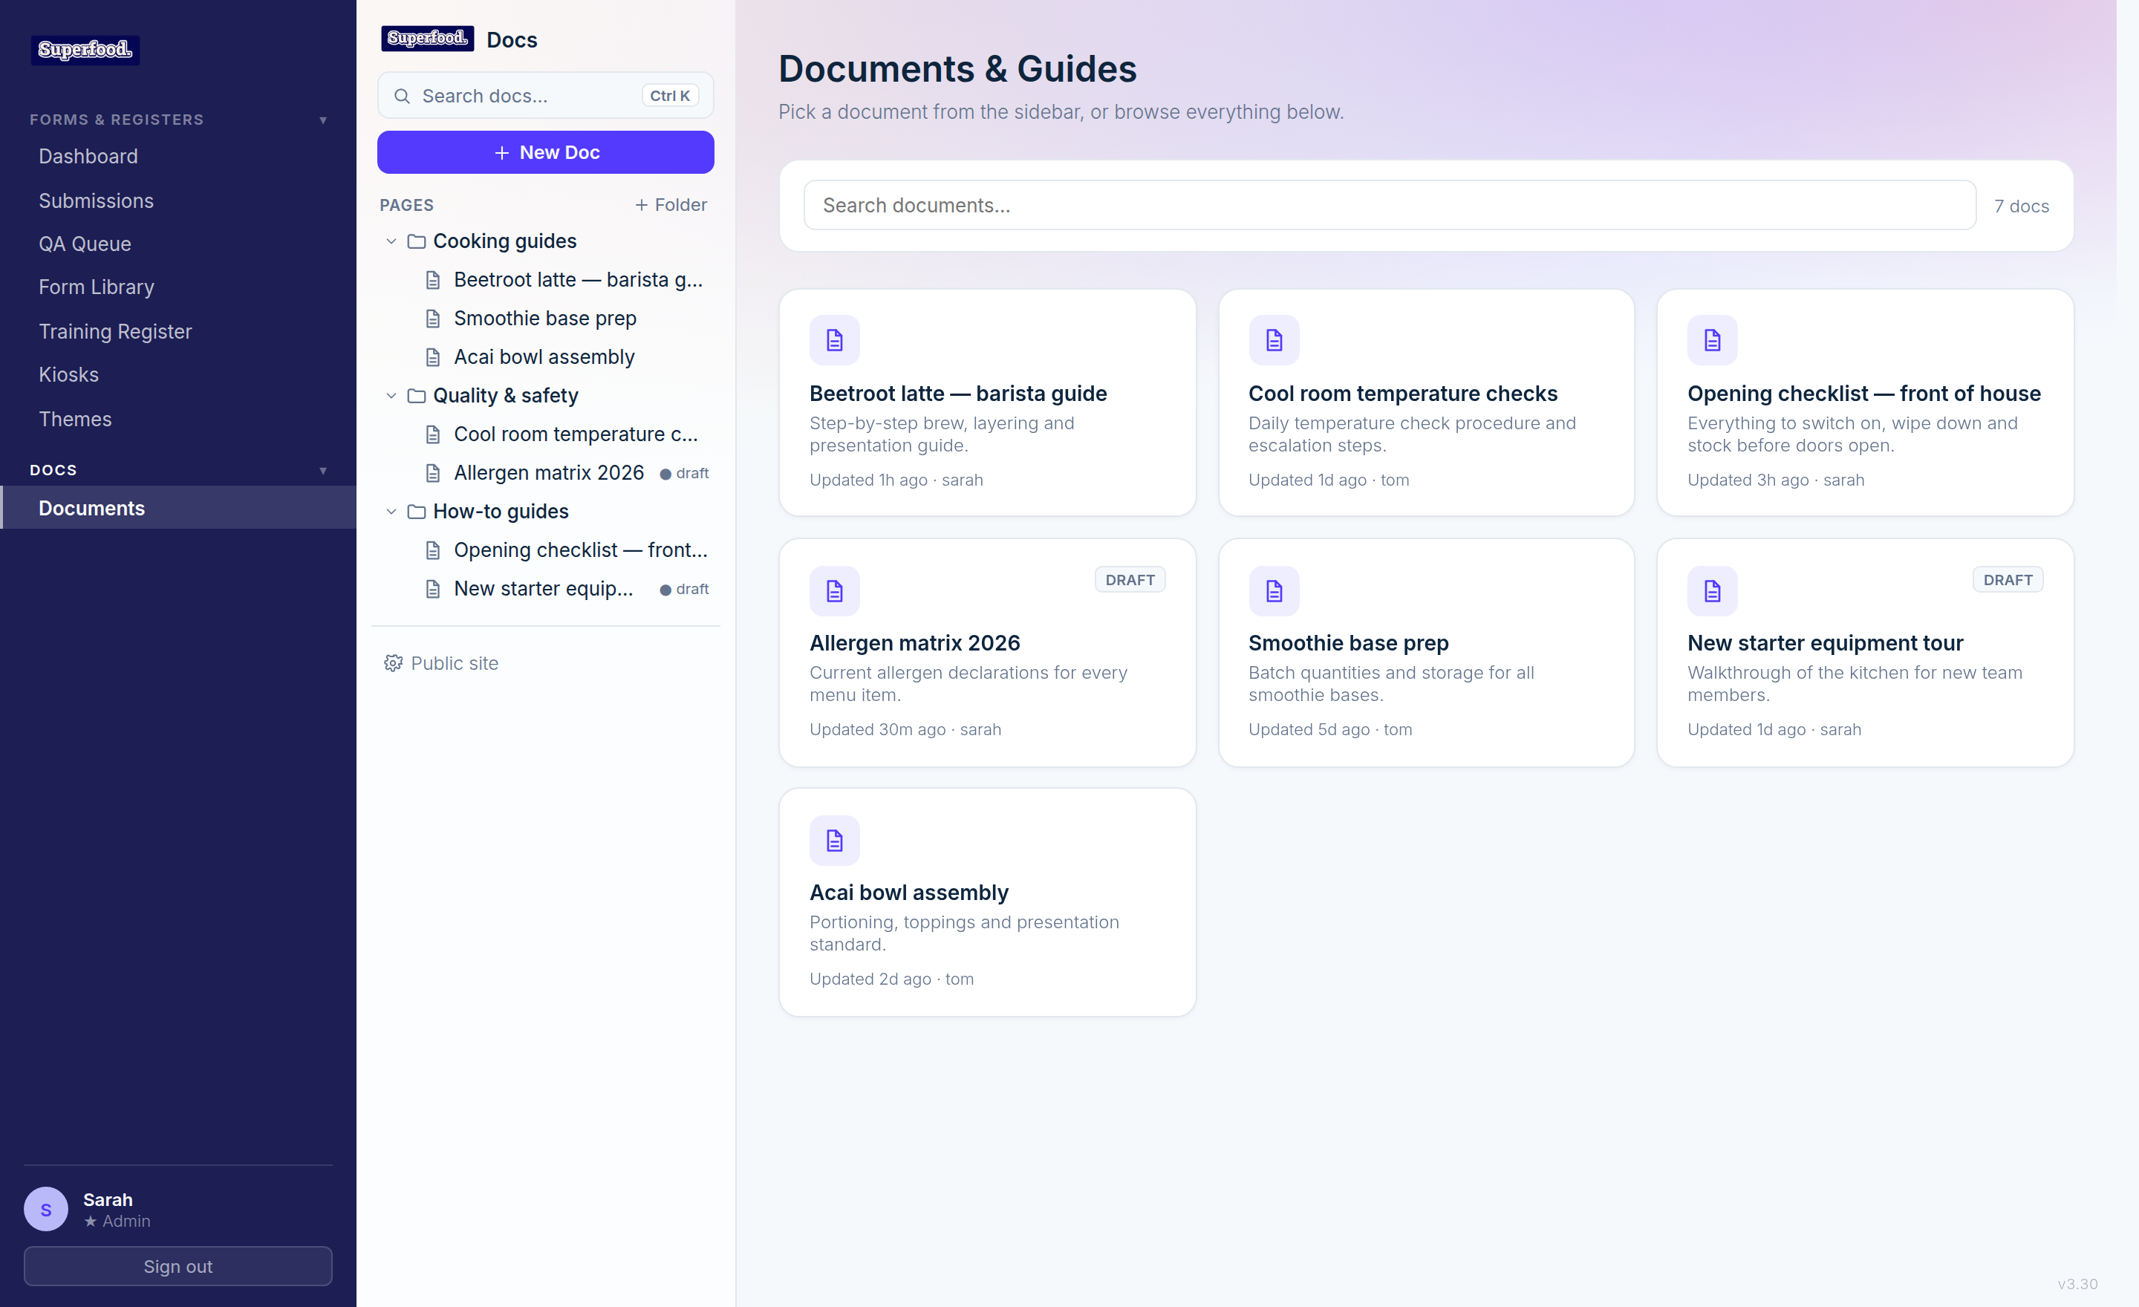
Task: Open Themes in the sidebar
Action: [178, 419]
